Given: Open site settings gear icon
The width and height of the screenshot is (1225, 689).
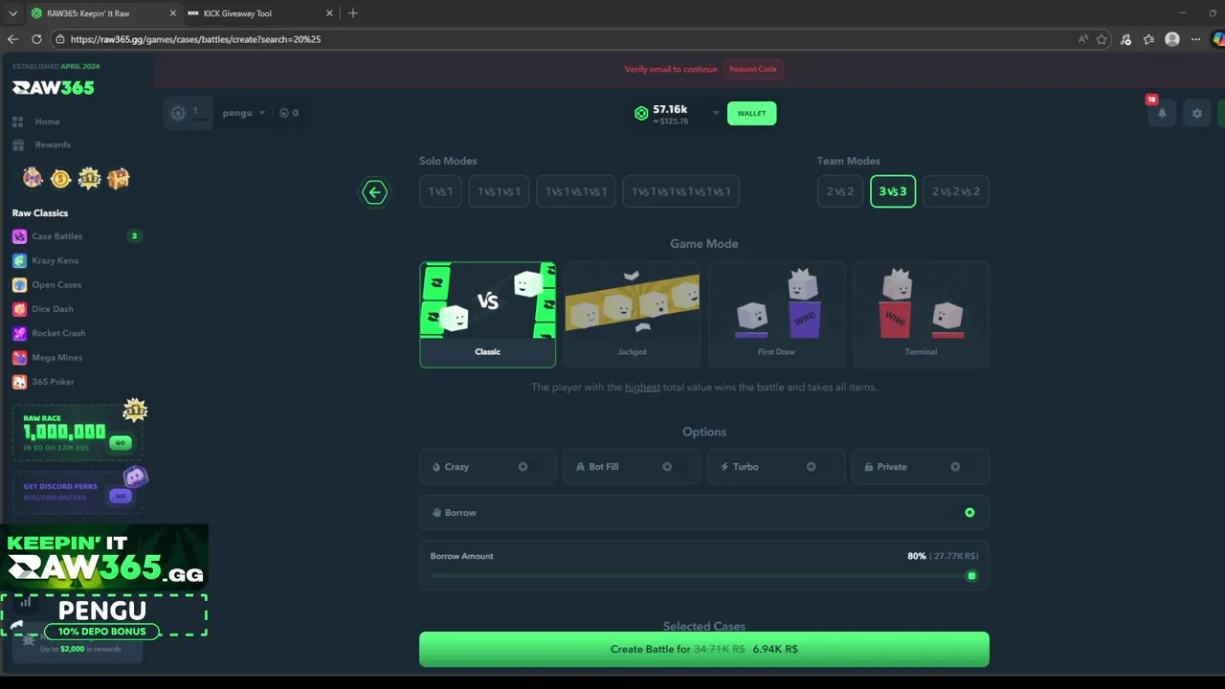Looking at the screenshot, I should pyautogui.click(x=1196, y=113).
